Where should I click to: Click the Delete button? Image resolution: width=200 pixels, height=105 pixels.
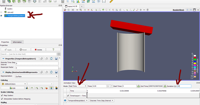point(38,50)
